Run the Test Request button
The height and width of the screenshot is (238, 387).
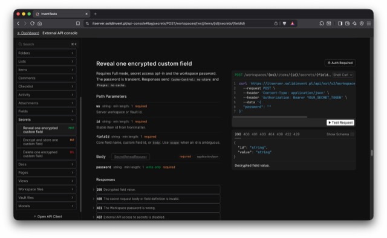340,123
